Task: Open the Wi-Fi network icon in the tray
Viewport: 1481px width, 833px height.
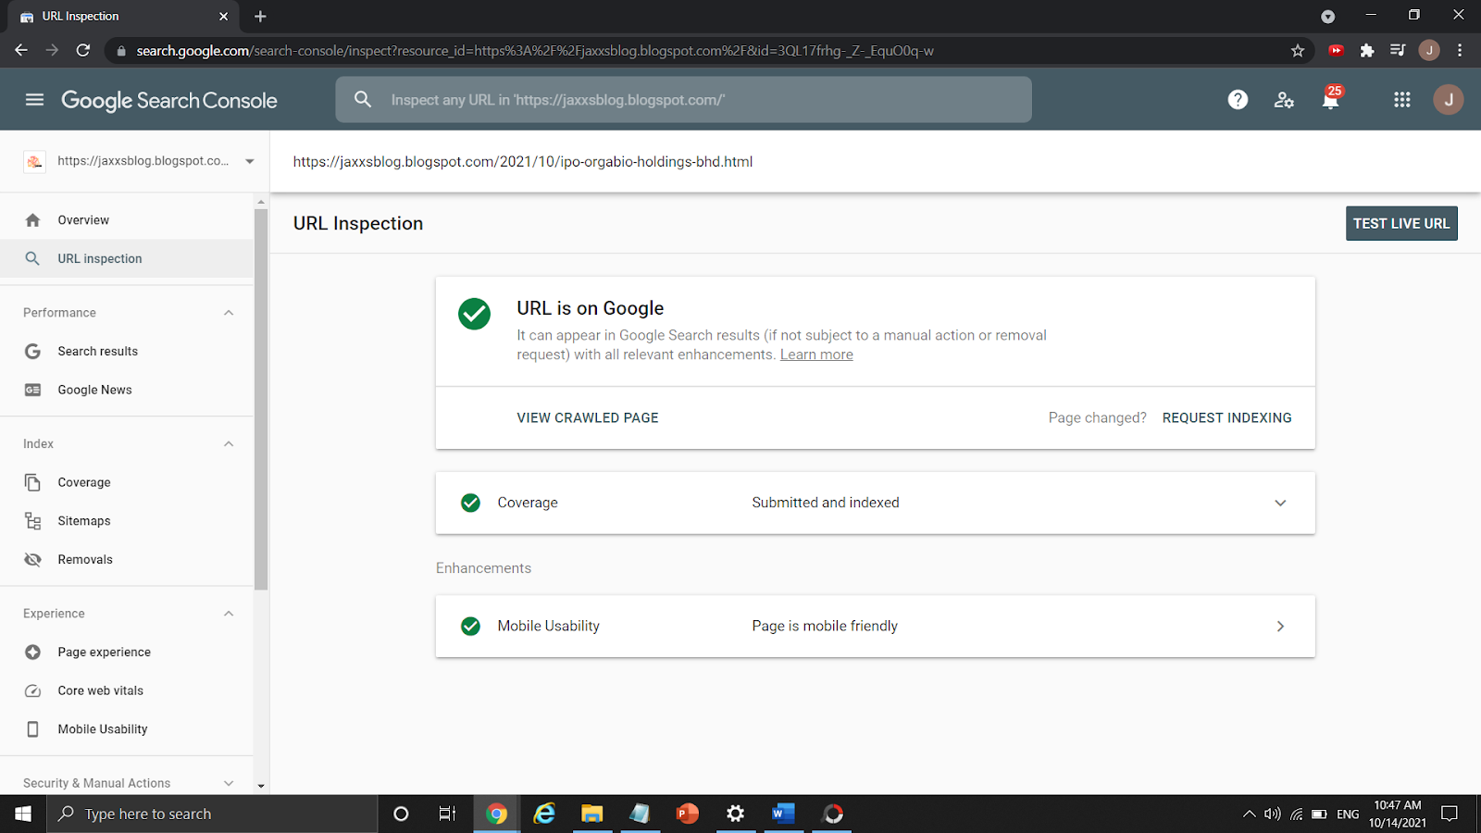Action: point(1297,814)
